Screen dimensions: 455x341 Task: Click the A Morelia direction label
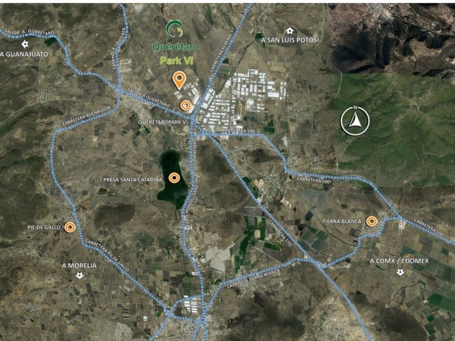point(79,266)
